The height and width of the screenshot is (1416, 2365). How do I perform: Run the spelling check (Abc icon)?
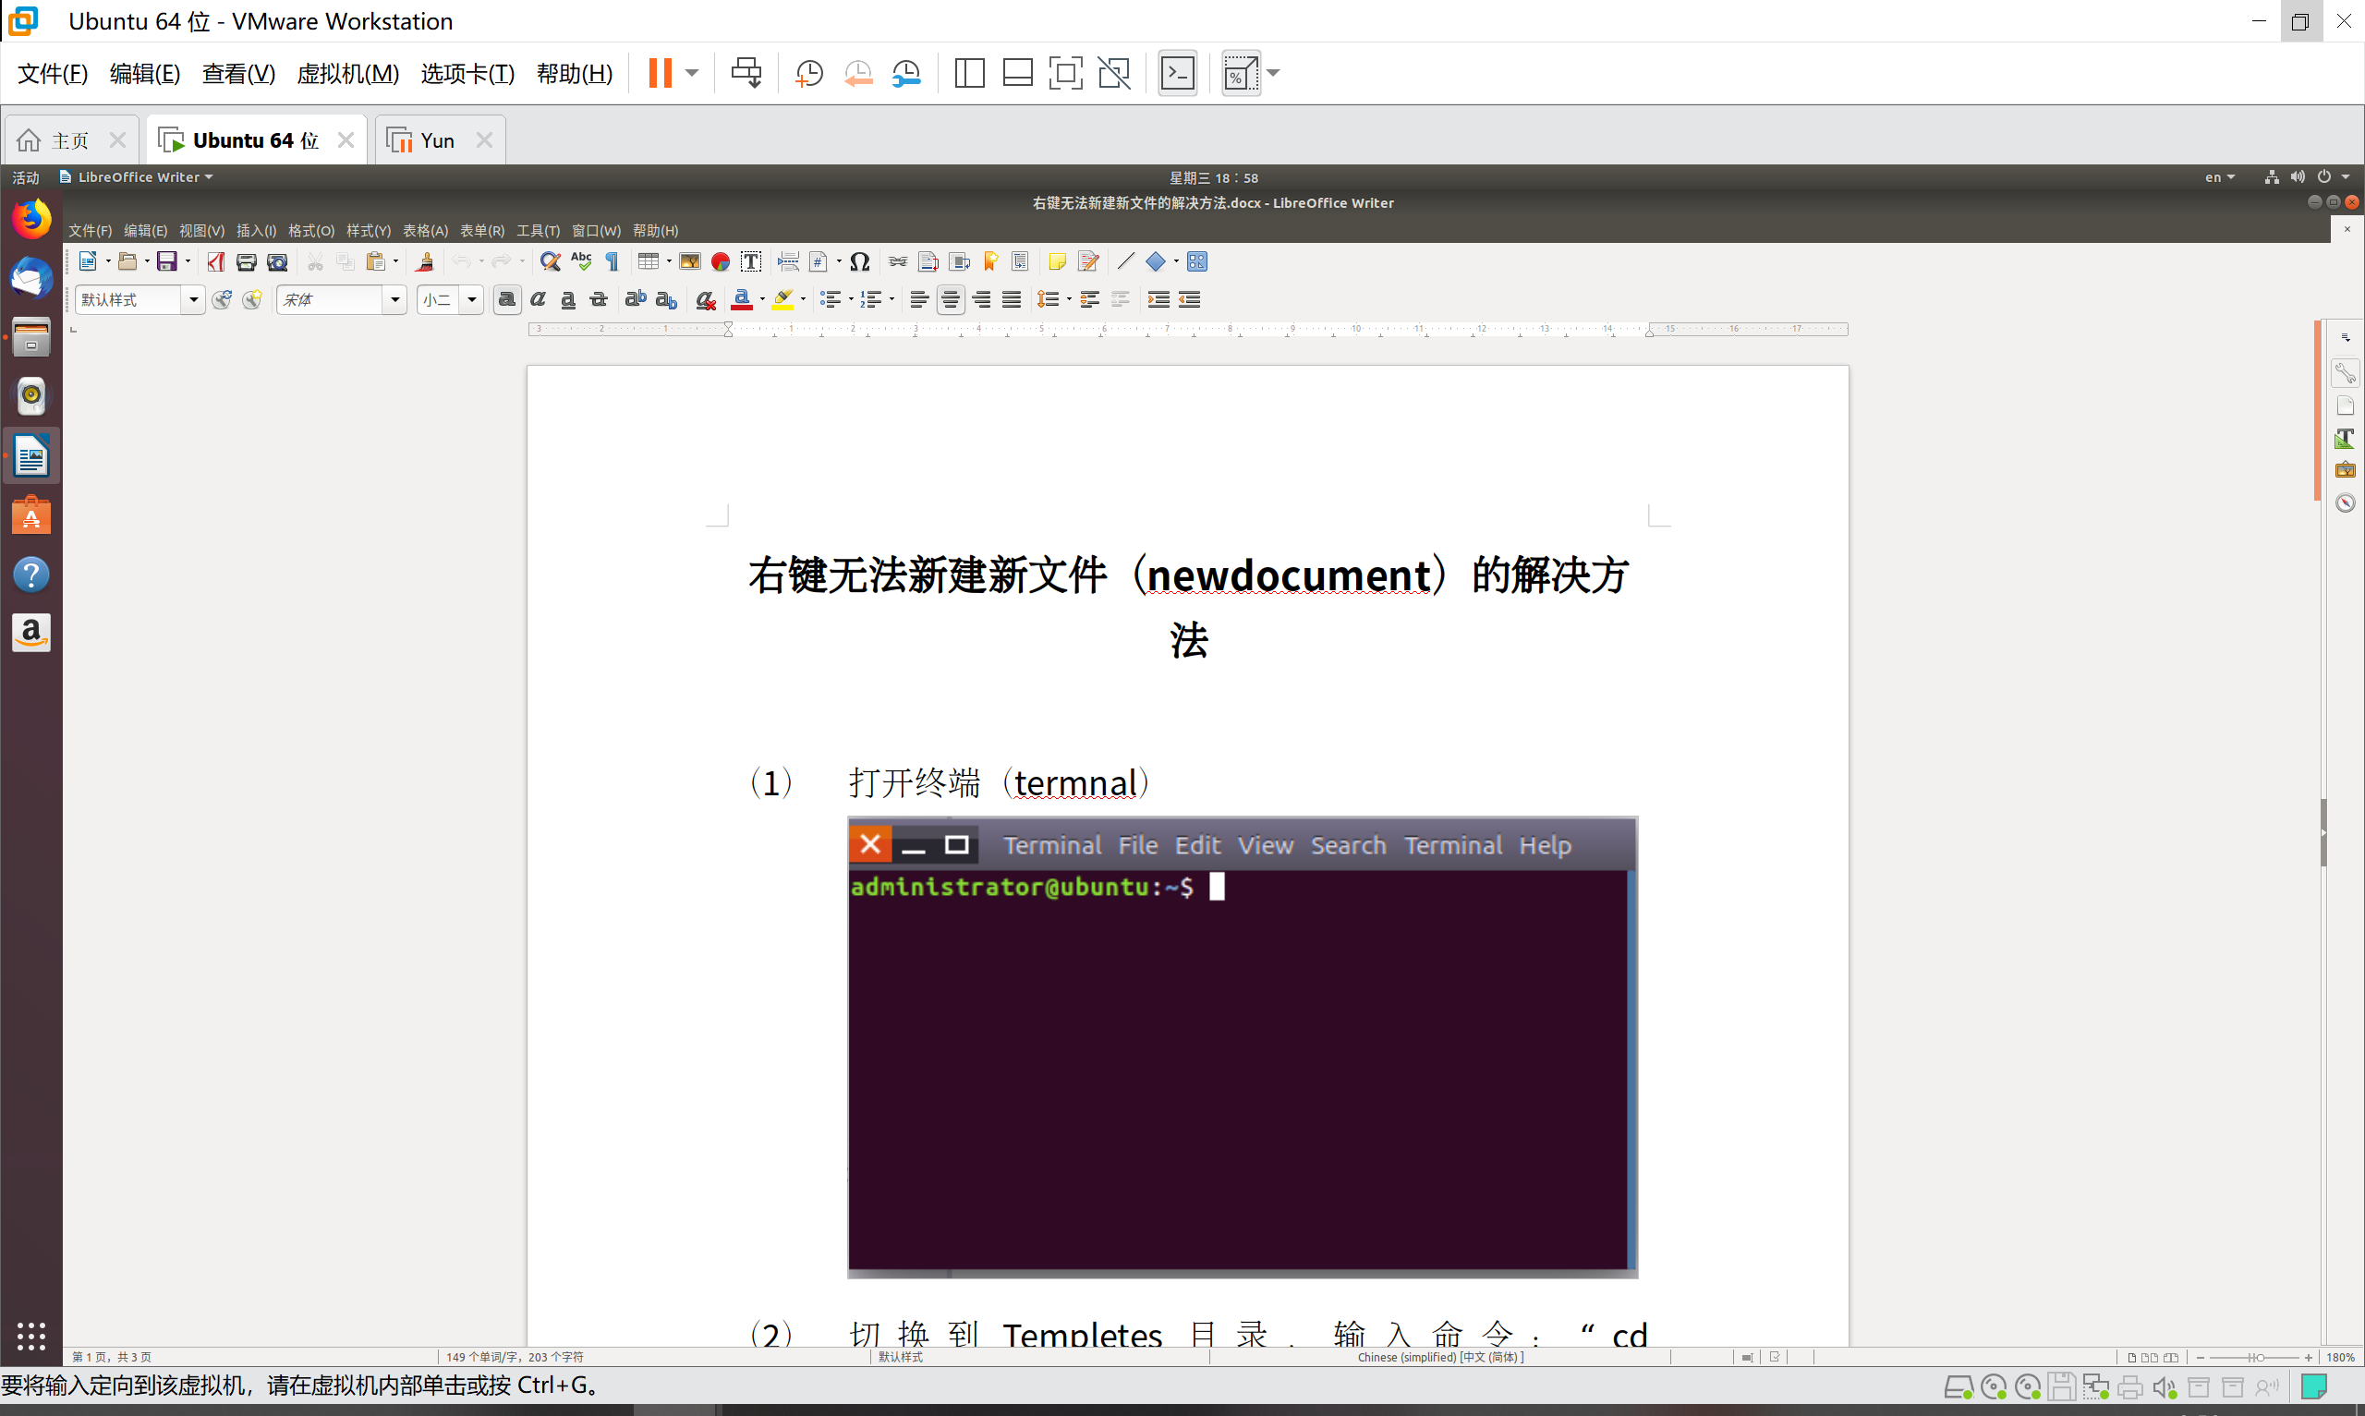tap(581, 261)
